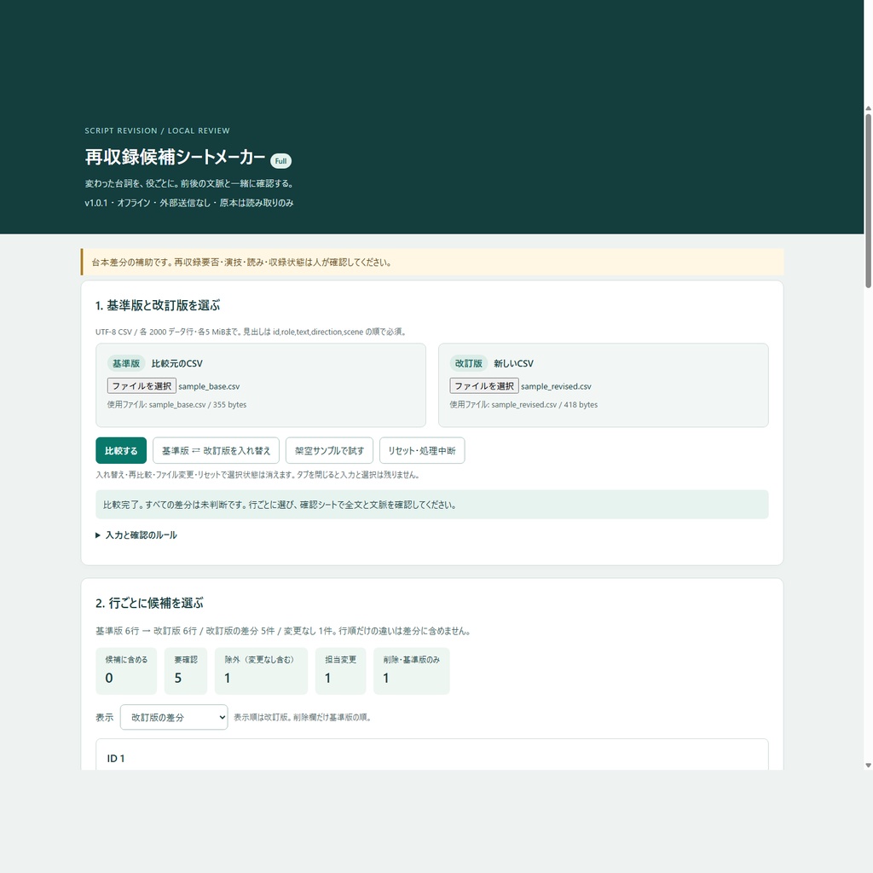
Task: Click the 基準版 tag label
Action: click(x=126, y=363)
